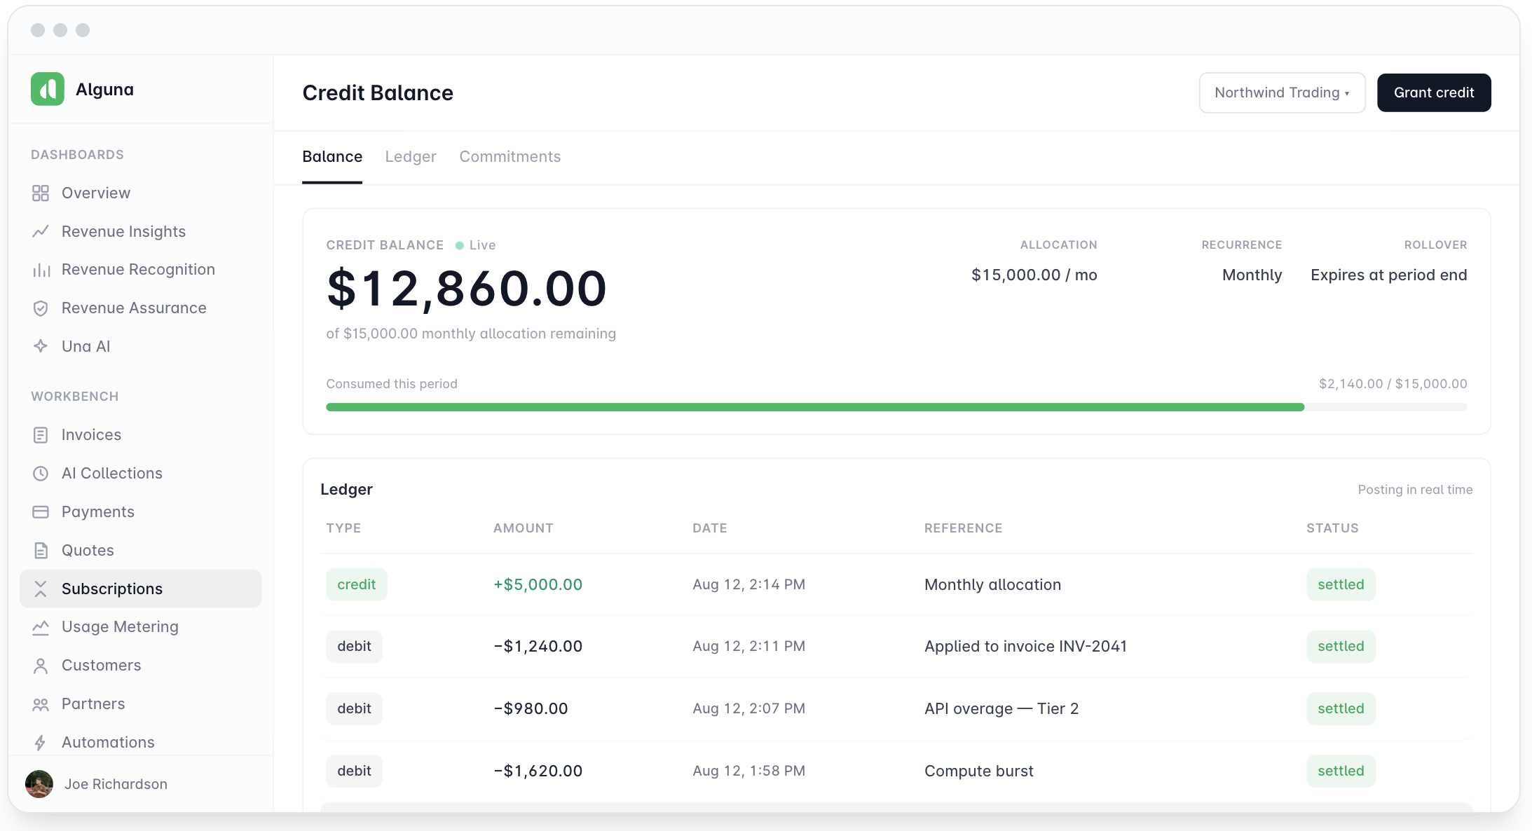Click the Partners people icon

[41, 704]
